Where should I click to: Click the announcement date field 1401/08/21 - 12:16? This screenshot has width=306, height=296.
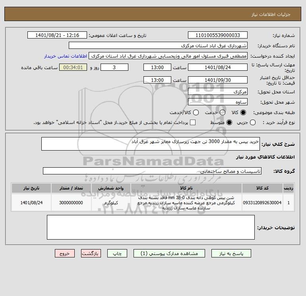tap(57, 35)
